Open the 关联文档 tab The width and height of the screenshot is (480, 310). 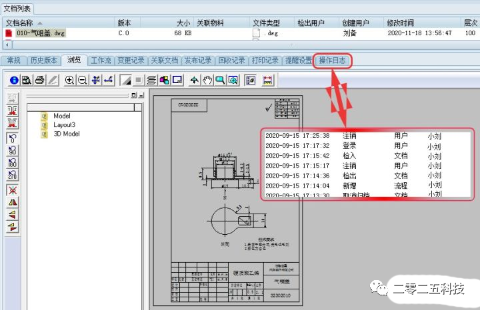[165, 61]
